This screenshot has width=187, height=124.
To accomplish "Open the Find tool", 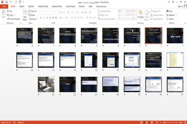I will tap(169, 11).
